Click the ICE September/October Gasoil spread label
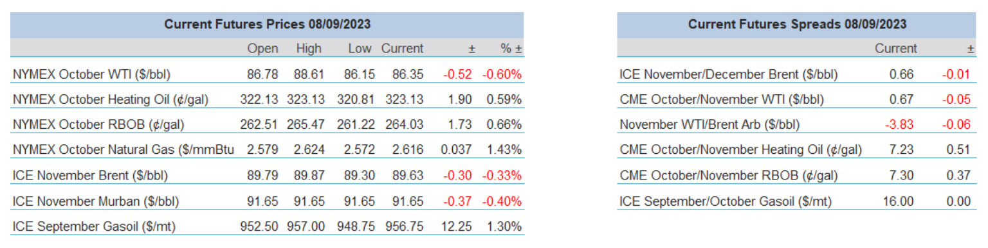Image resolution: width=988 pixels, height=248 pixels. [x=726, y=201]
